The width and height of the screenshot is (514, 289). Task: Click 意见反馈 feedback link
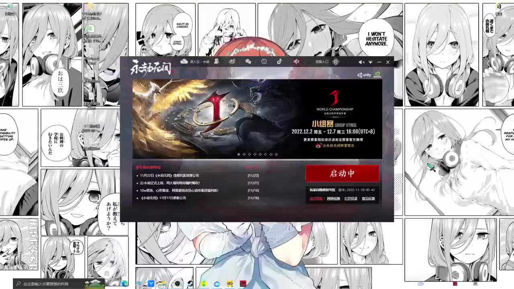point(368,199)
